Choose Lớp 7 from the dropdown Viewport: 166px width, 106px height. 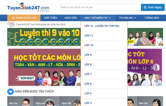tap(104, 74)
